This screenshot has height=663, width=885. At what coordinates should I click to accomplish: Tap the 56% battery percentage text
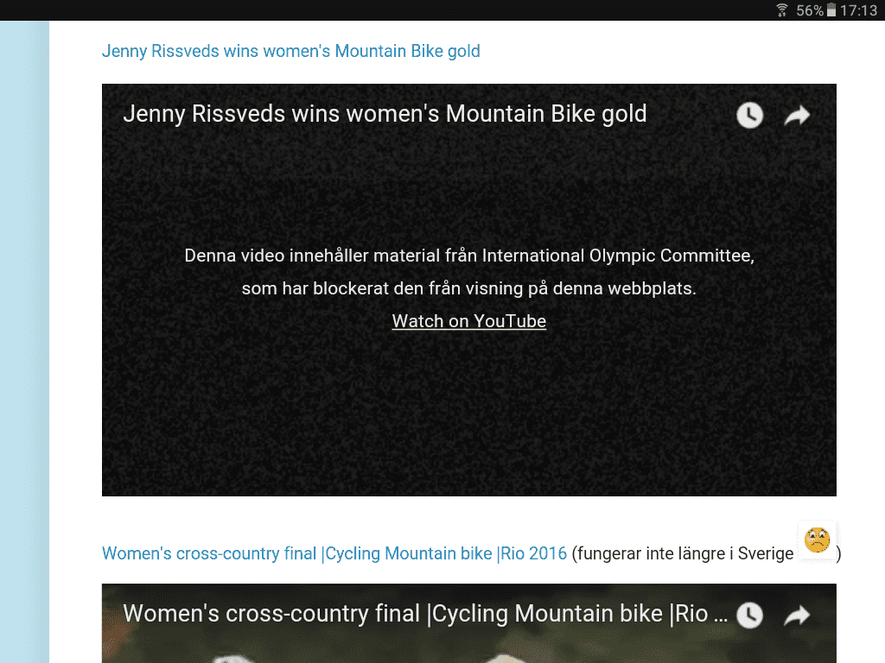pos(809,10)
